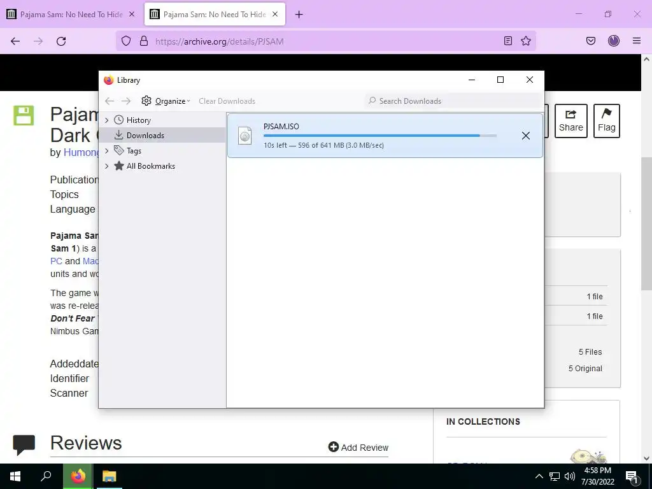Expand the History tree node
This screenshot has width=652, height=489.
point(107,120)
